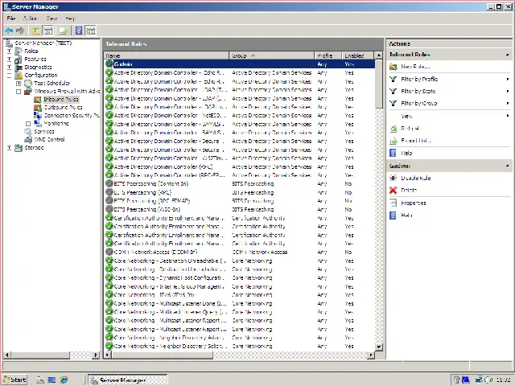Screen dimensions: 515x386
Task: Click the Server Manager taskbar button
Action: click(x=128, y=380)
